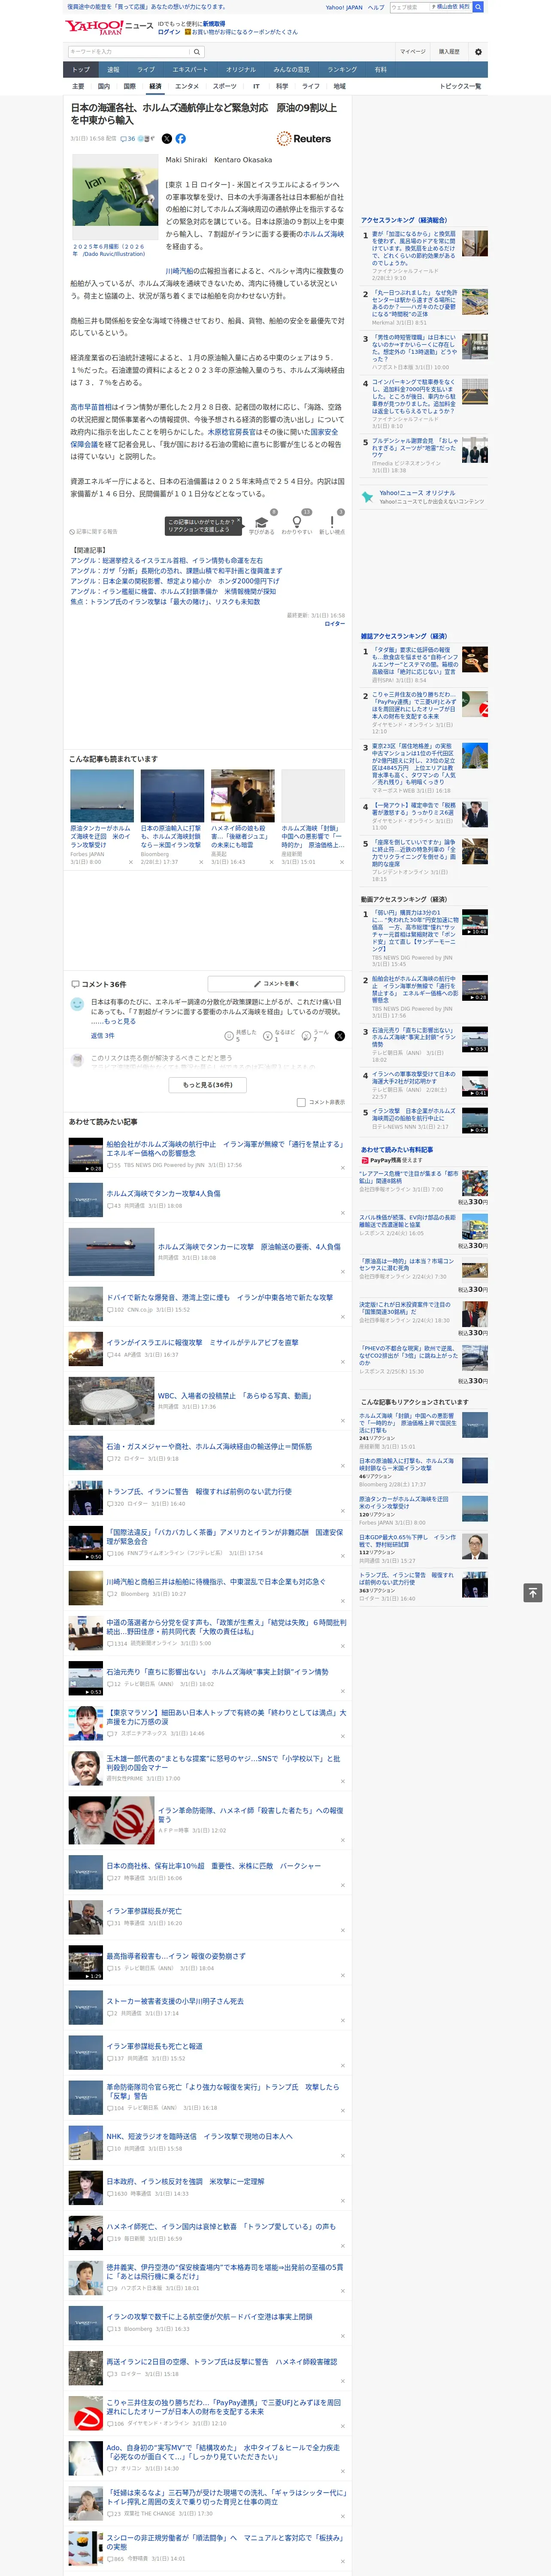Screen dimensions: 551x2576
Task: Share the top comment on X
Action: point(339,1036)
